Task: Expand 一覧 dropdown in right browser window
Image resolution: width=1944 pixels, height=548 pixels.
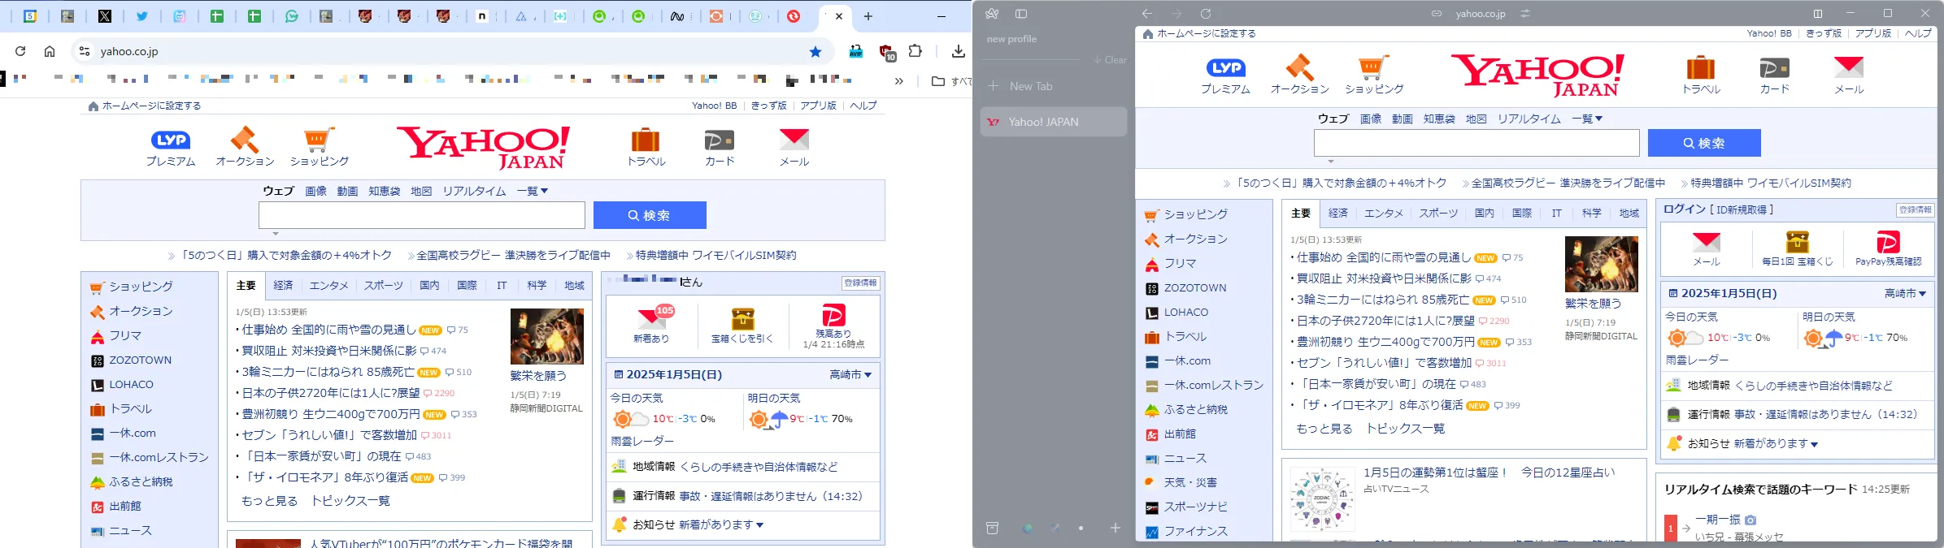Action: click(1587, 119)
